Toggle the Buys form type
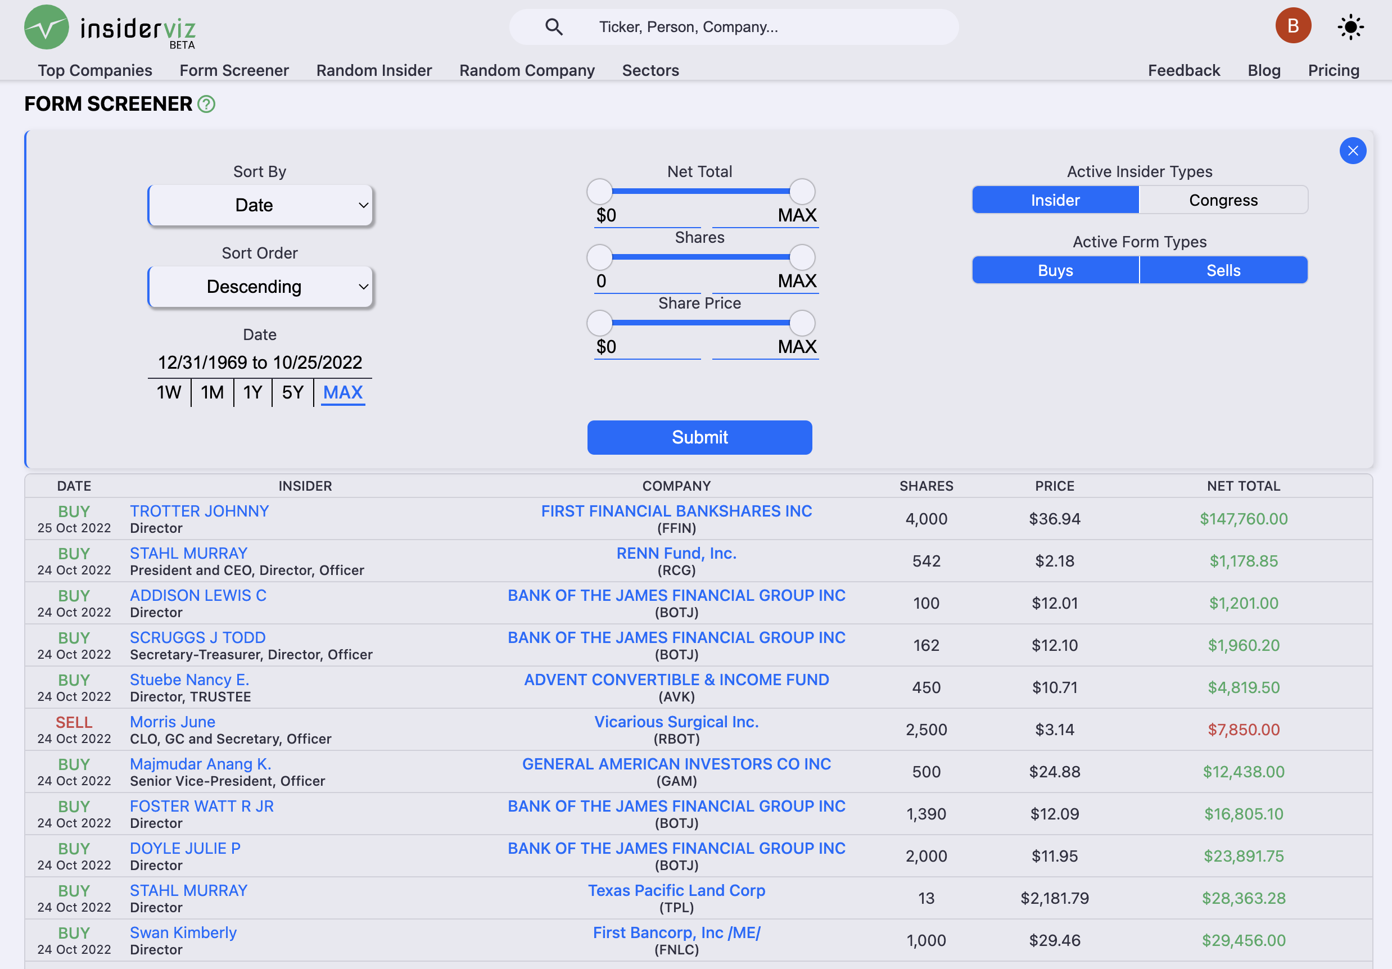1392x969 pixels. tap(1055, 270)
